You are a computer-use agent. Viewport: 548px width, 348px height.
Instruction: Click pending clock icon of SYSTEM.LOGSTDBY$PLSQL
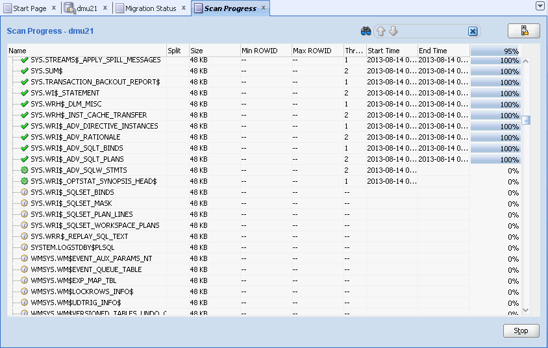pyautogui.click(x=24, y=247)
